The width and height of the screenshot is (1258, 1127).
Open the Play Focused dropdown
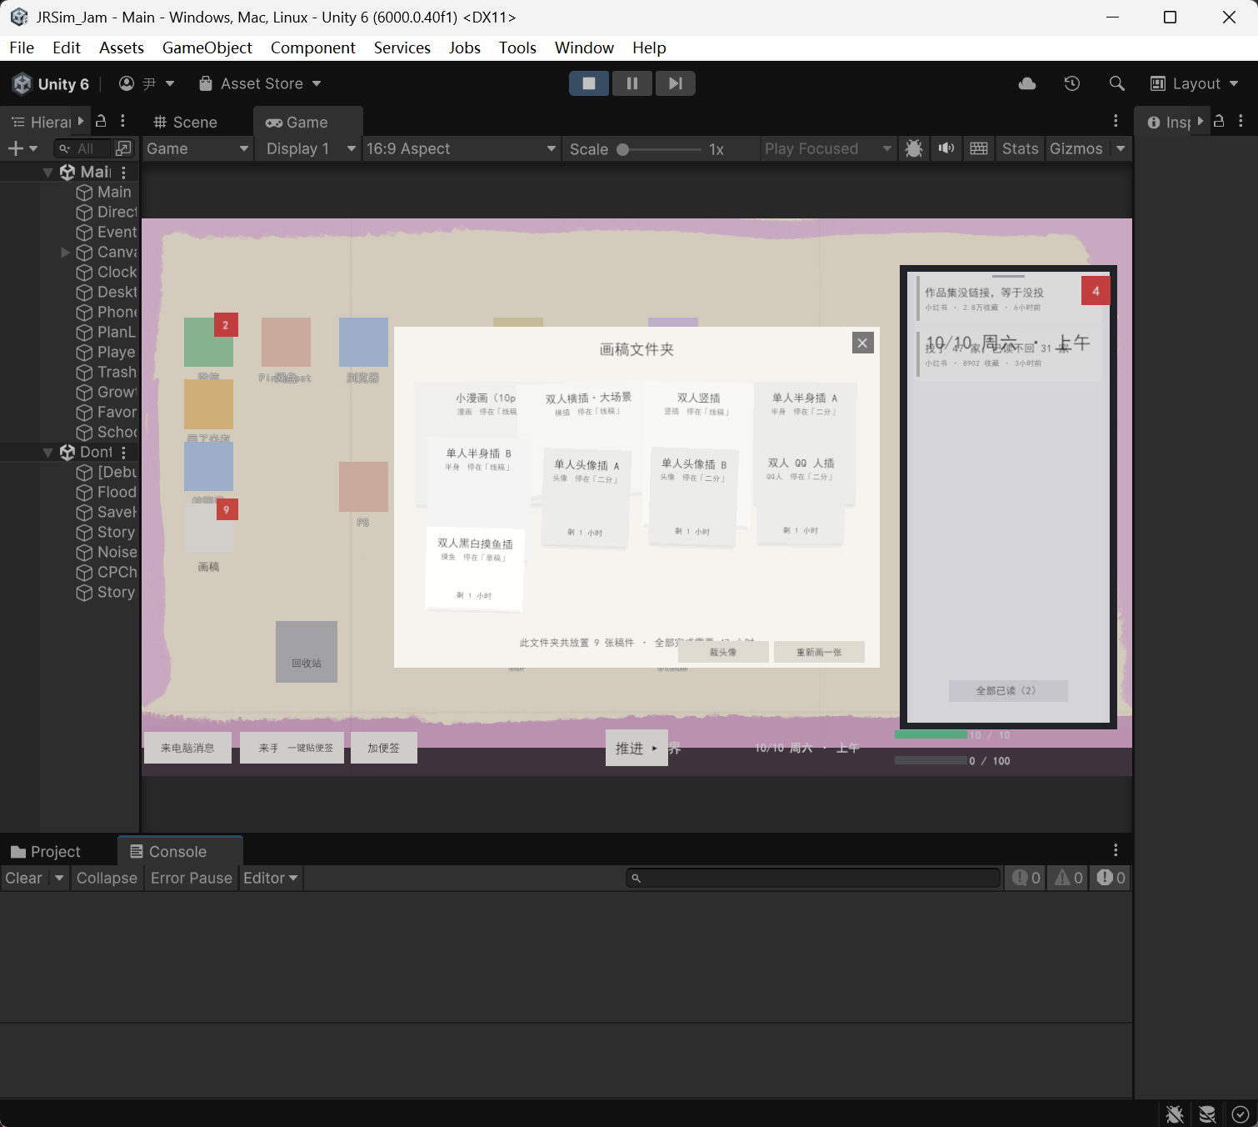click(x=827, y=148)
